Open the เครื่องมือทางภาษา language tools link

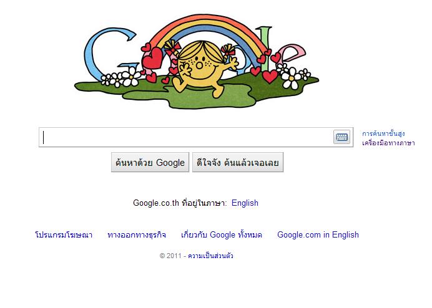(x=388, y=143)
